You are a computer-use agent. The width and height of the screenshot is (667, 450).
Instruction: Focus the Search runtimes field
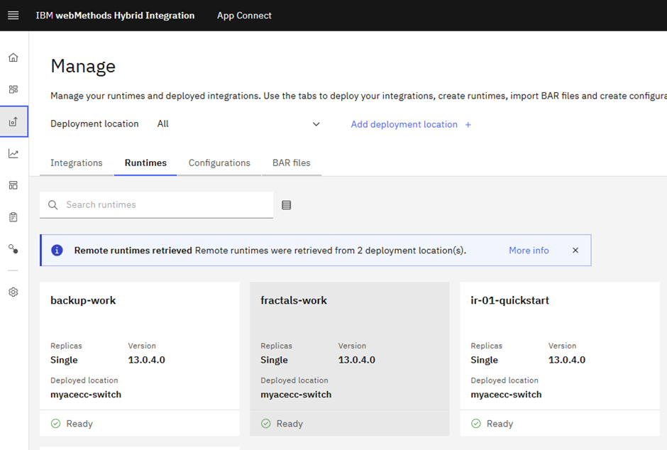coord(157,205)
